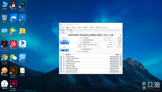Click the standard field NVM Express 1.3
The image size is (162, 92).
click(103, 49)
